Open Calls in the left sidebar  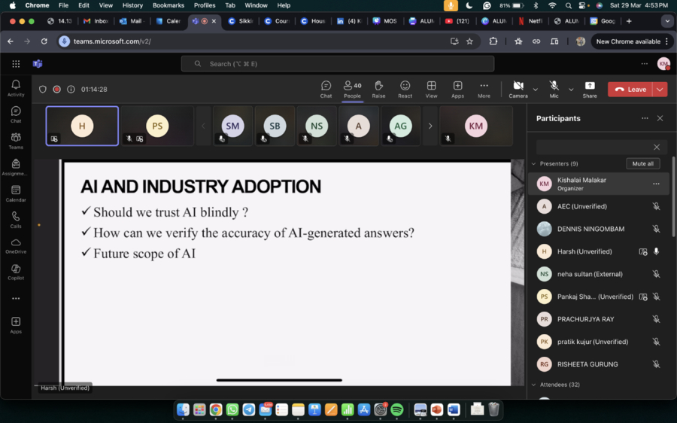[x=16, y=220]
